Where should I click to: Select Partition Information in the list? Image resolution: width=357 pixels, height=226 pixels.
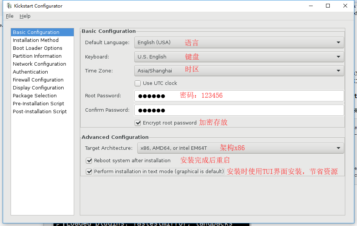[42, 56]
